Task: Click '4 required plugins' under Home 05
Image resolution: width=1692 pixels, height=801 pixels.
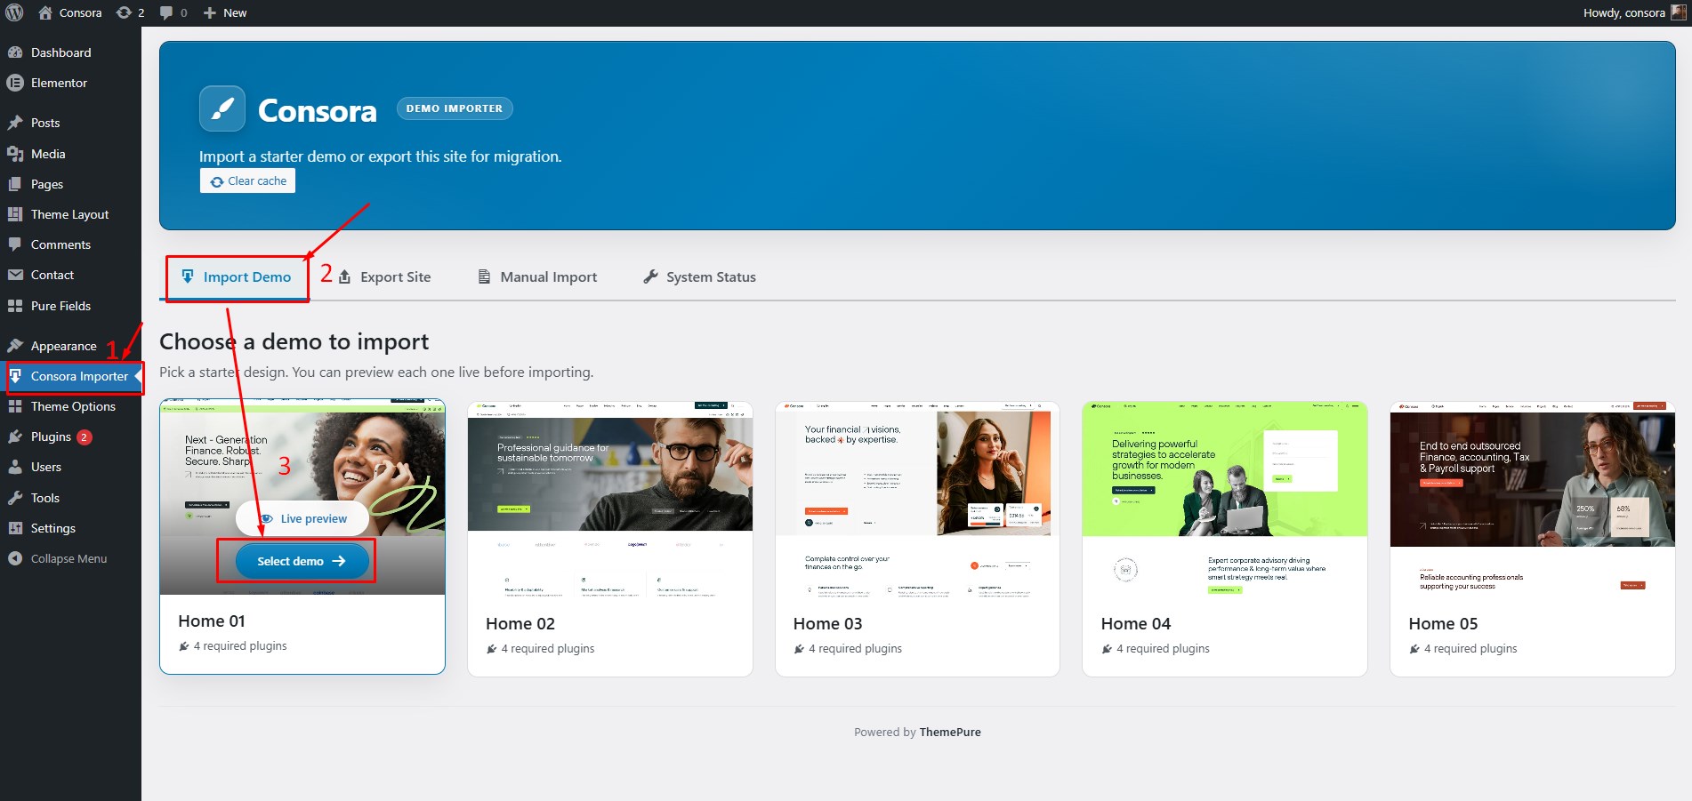Action: click(x=1463, y=649)
